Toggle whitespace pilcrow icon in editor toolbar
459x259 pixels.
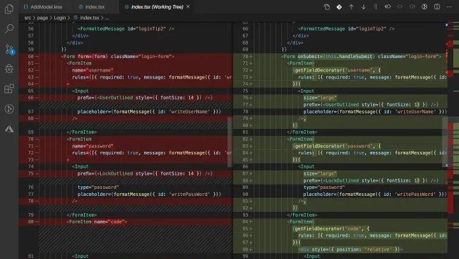[x=375, y=7]
